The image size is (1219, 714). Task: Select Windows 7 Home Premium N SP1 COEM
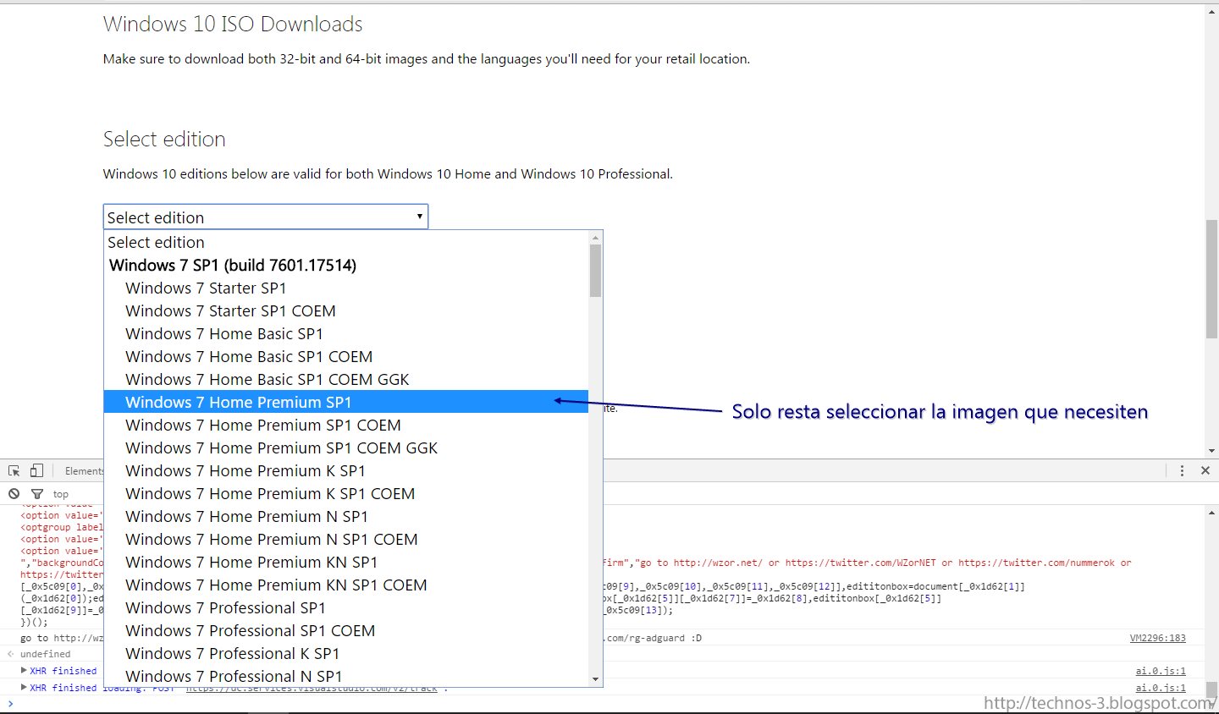point(345,539)
